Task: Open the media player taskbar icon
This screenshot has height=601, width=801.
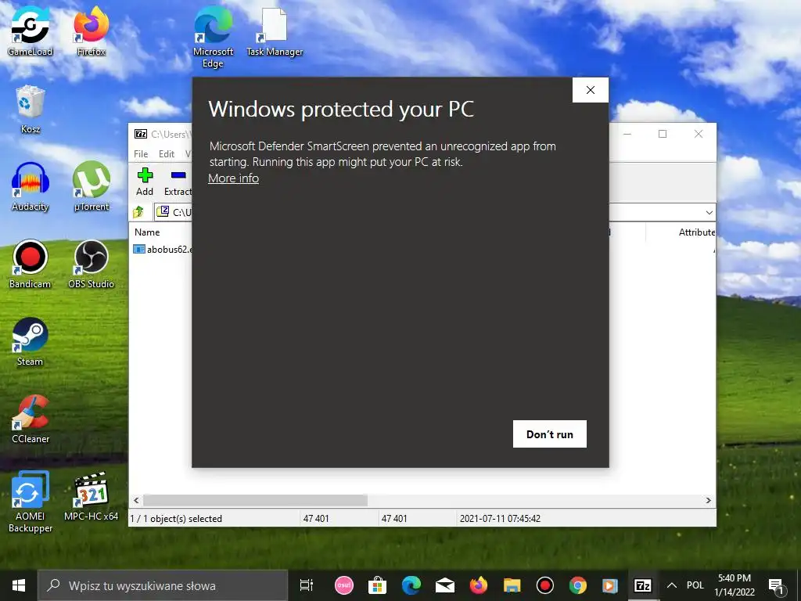Action: click(610, 585)
